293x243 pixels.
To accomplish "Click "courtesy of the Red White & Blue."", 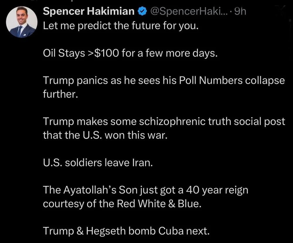I will coord(122,204).
